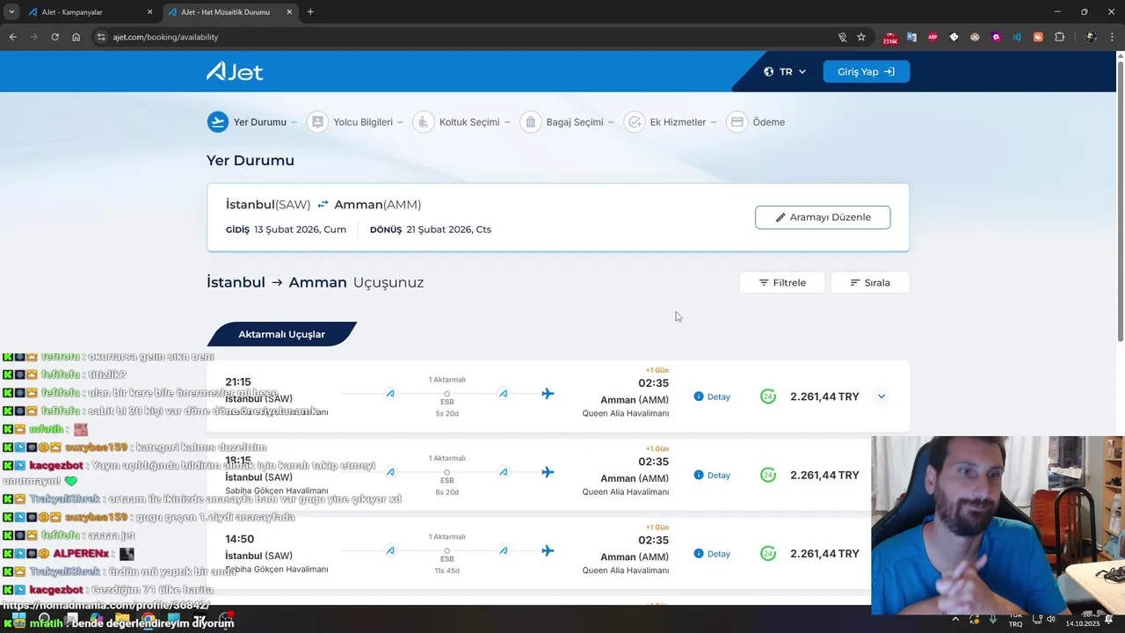Click the page vertical scrollbar
The image size is (1125, 633).
(1120, 202)
